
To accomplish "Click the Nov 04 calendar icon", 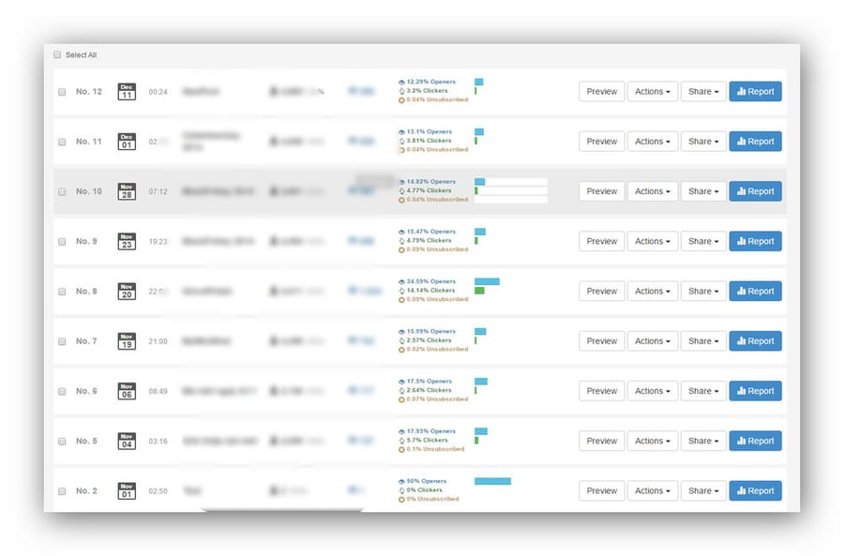I will 127,441.
